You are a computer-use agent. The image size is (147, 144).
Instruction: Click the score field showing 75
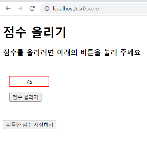click(x=29, y=82)
